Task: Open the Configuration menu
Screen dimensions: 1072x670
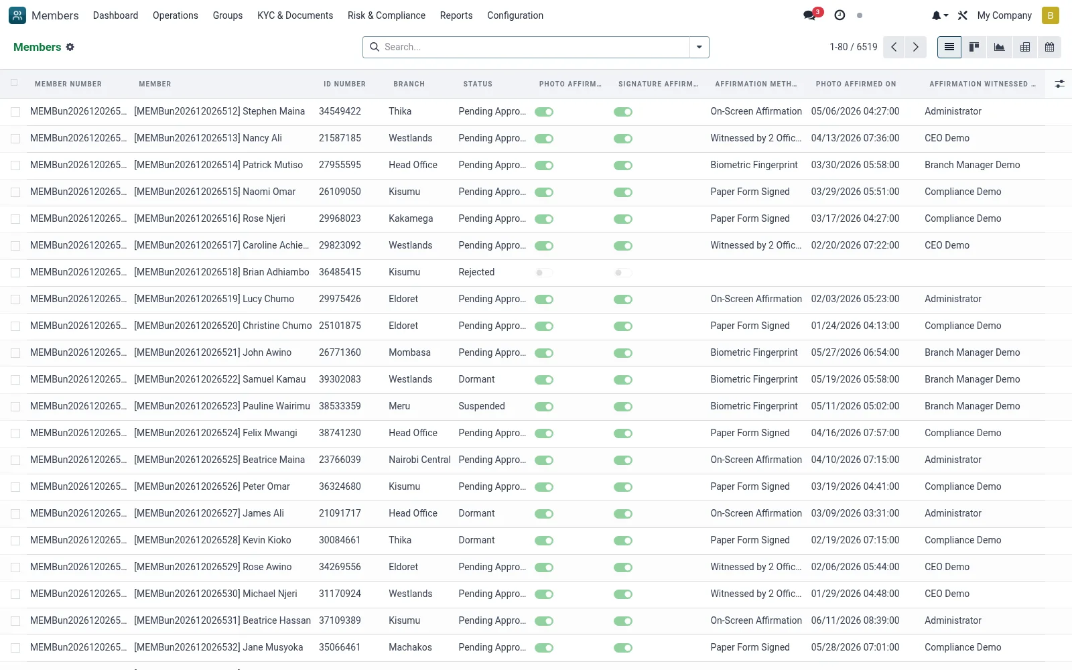Action: click(515, 15)
